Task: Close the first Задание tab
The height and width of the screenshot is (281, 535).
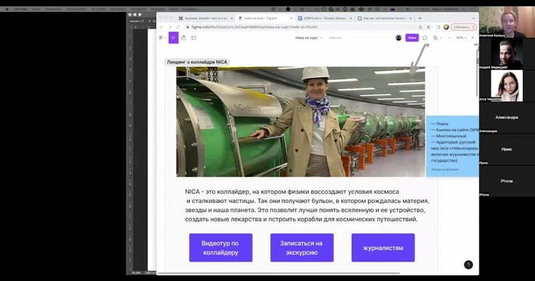Action: (231, 18)
